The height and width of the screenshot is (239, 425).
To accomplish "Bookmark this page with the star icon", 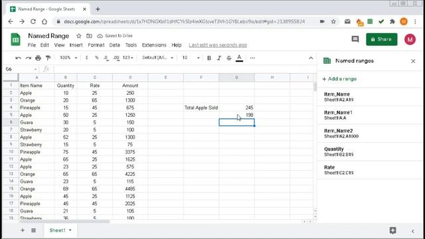I will click(333, 21).
